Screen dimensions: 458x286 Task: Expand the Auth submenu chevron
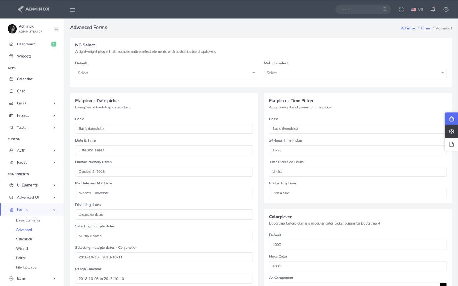tap(54, 151)
